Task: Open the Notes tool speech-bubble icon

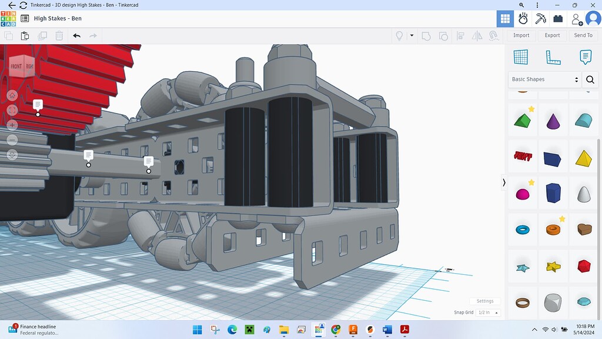Action: click(x=584, y=57)
